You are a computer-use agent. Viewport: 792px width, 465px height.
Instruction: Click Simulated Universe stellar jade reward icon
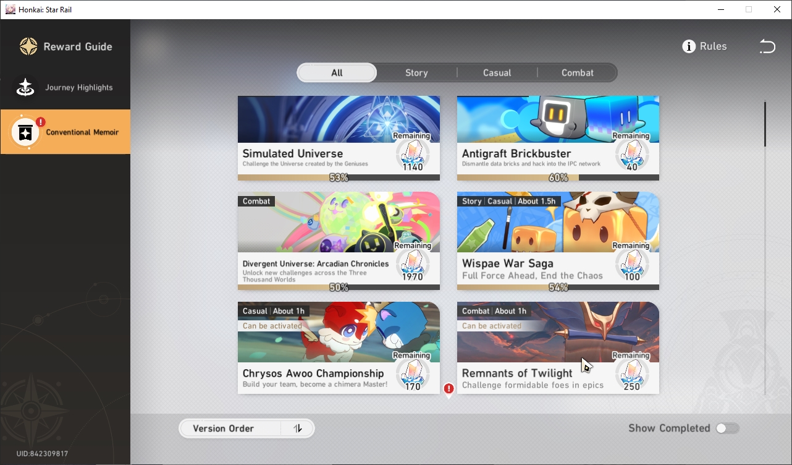point(412,153)
